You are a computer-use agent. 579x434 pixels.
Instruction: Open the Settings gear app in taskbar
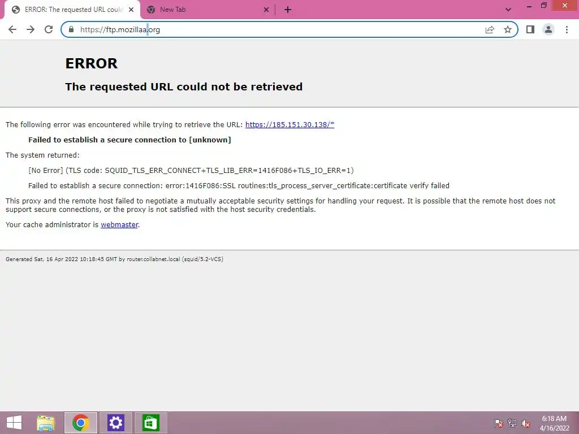point(115,423)
